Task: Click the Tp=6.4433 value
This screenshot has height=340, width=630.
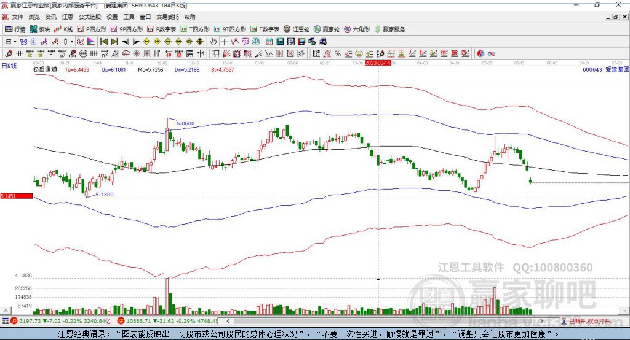Action: point(77,69)
